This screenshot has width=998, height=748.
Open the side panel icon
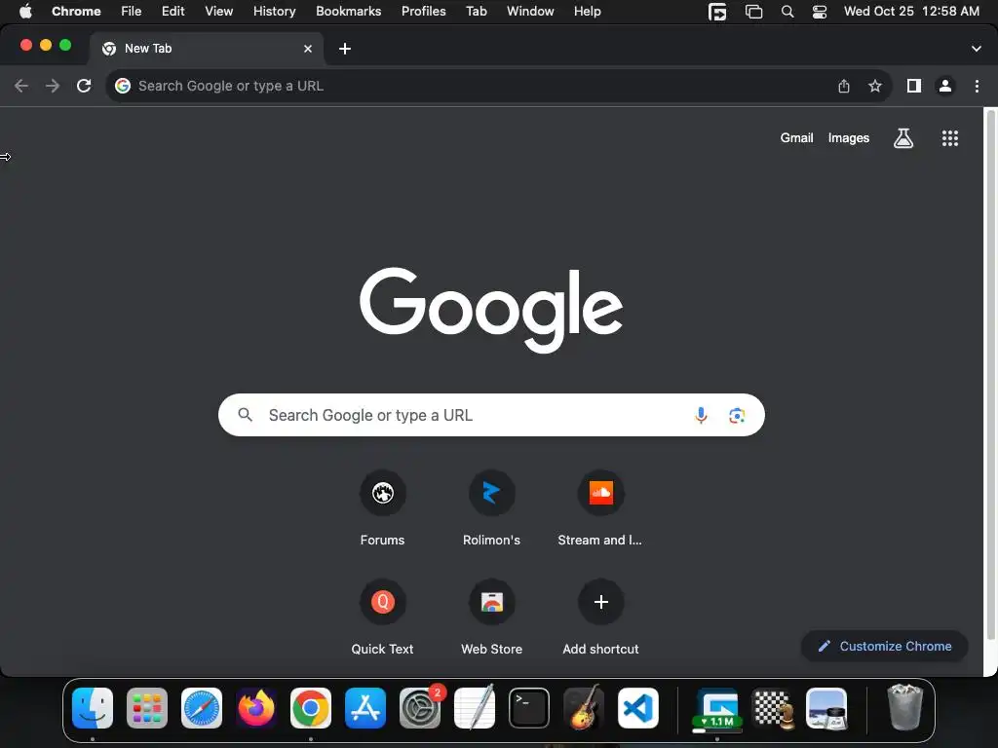pos(914,86)
